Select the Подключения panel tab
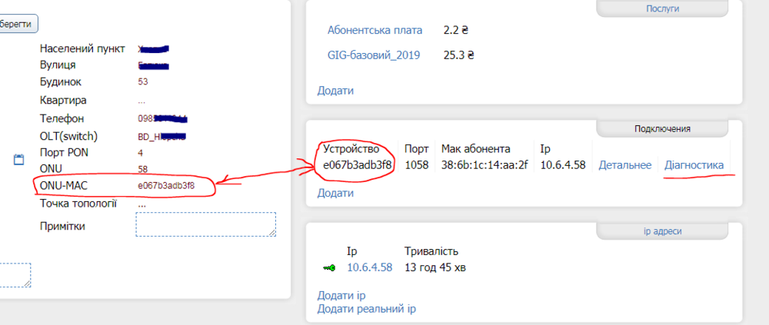Viewport: 769px width, 325px height. click(662, 128)
